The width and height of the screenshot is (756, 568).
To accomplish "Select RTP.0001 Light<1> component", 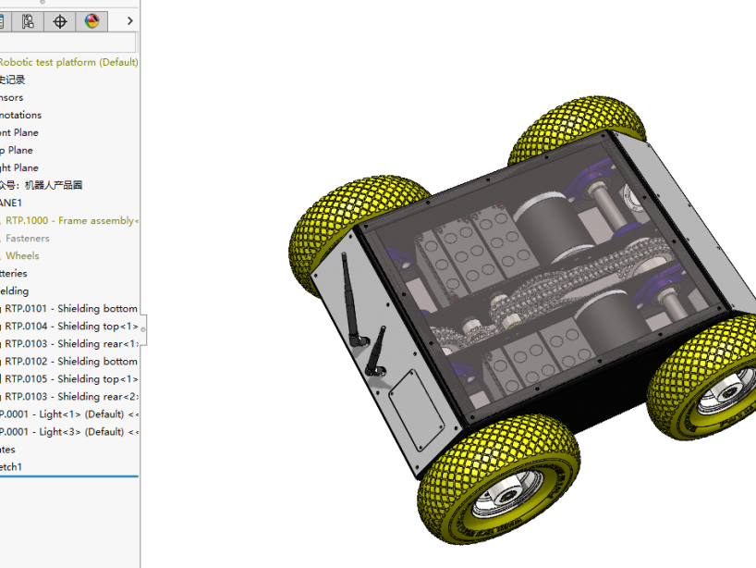I will (x=68, y=414).
